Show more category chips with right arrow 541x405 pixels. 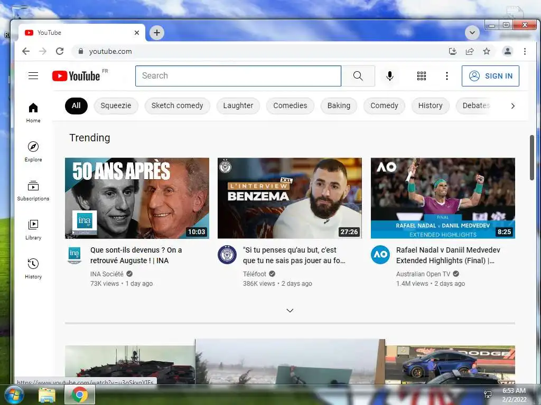click(512, 105)
